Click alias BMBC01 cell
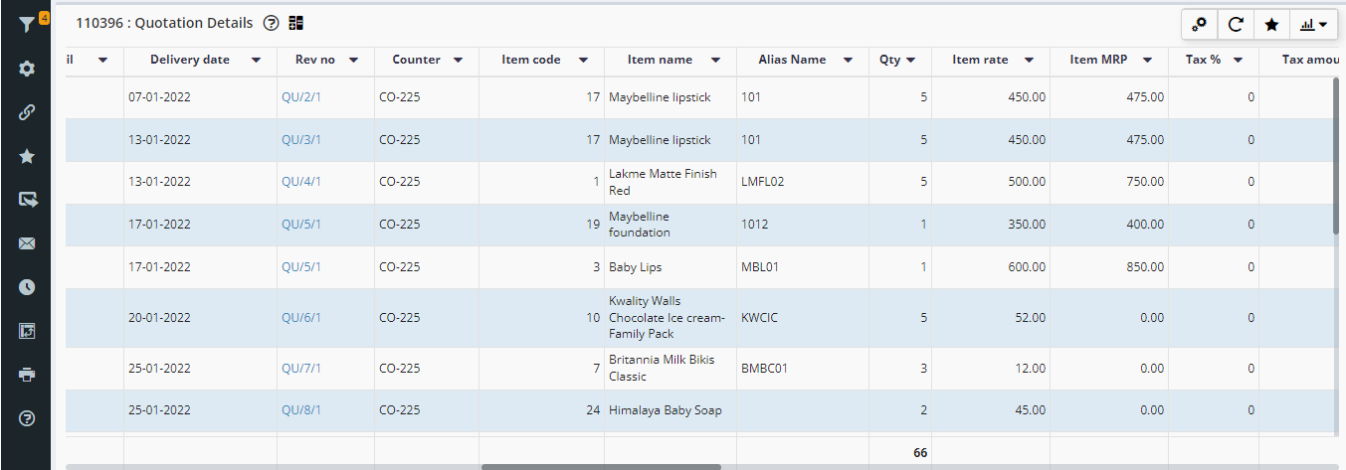The height and width of the screenshot is (470, 1346). click(x=803, y=369)
